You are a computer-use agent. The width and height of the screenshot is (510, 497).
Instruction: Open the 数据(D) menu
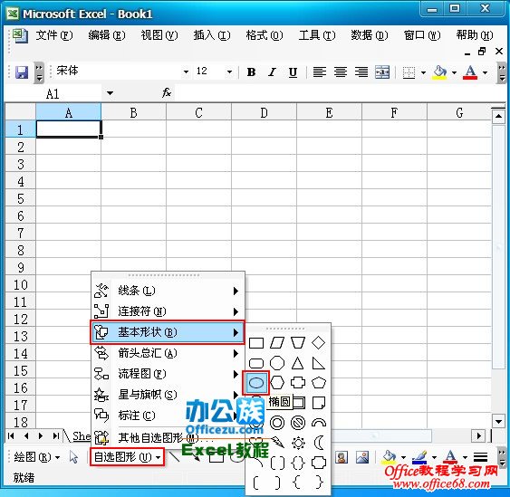coord(370,34)
